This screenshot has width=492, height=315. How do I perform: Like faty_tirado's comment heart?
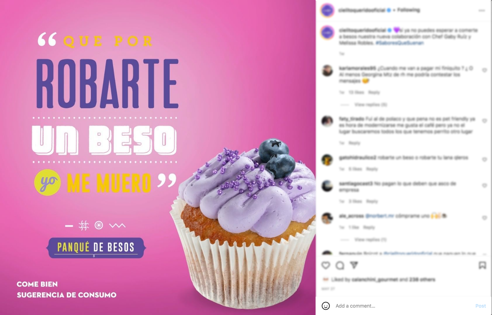(x=484, y=121)
